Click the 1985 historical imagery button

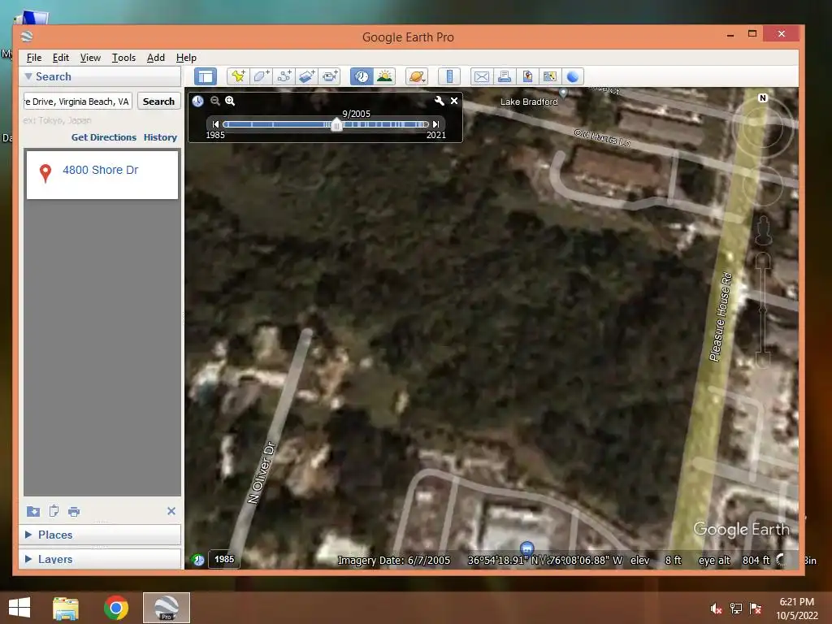(x=224, y=559)
